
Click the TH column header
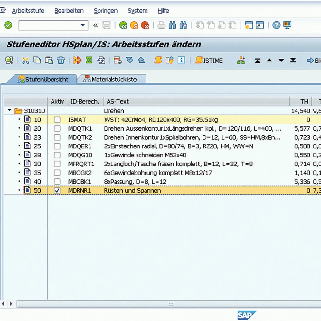pos(300,101)
